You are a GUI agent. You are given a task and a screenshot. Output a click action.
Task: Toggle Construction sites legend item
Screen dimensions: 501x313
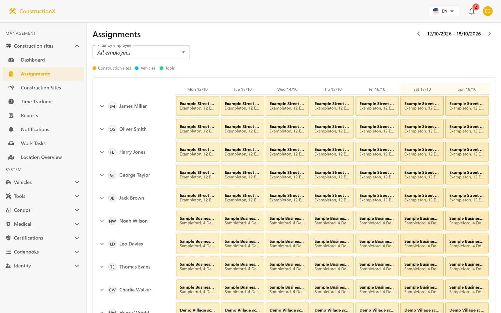point(112,68)
